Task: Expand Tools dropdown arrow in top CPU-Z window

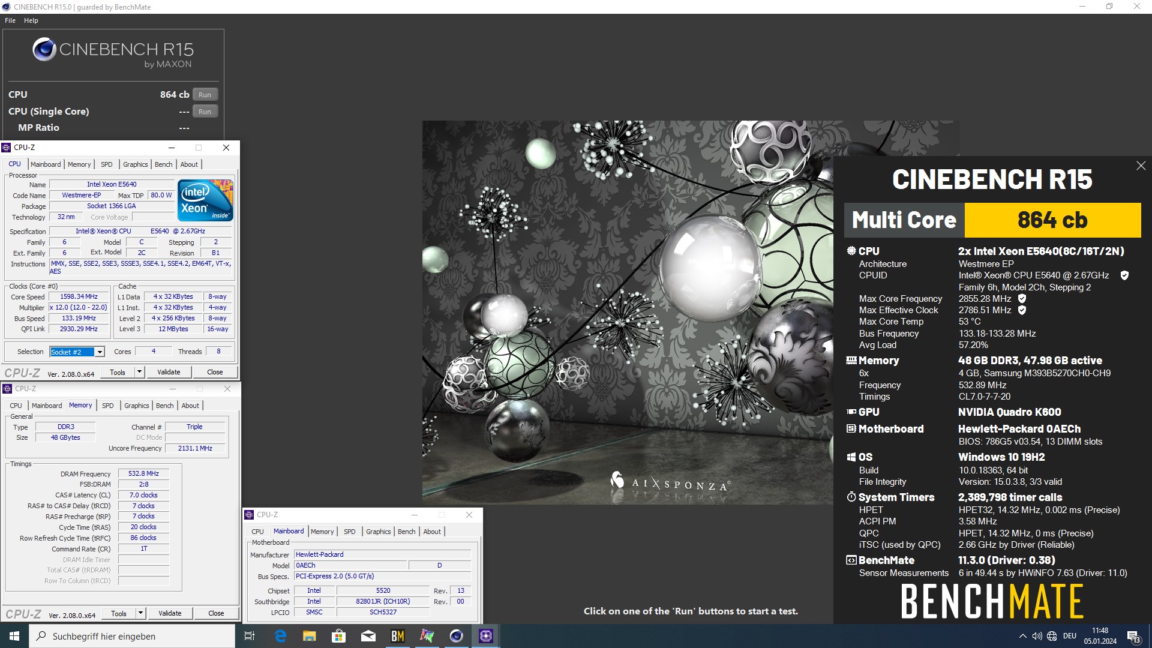Action: coord(139,373)
